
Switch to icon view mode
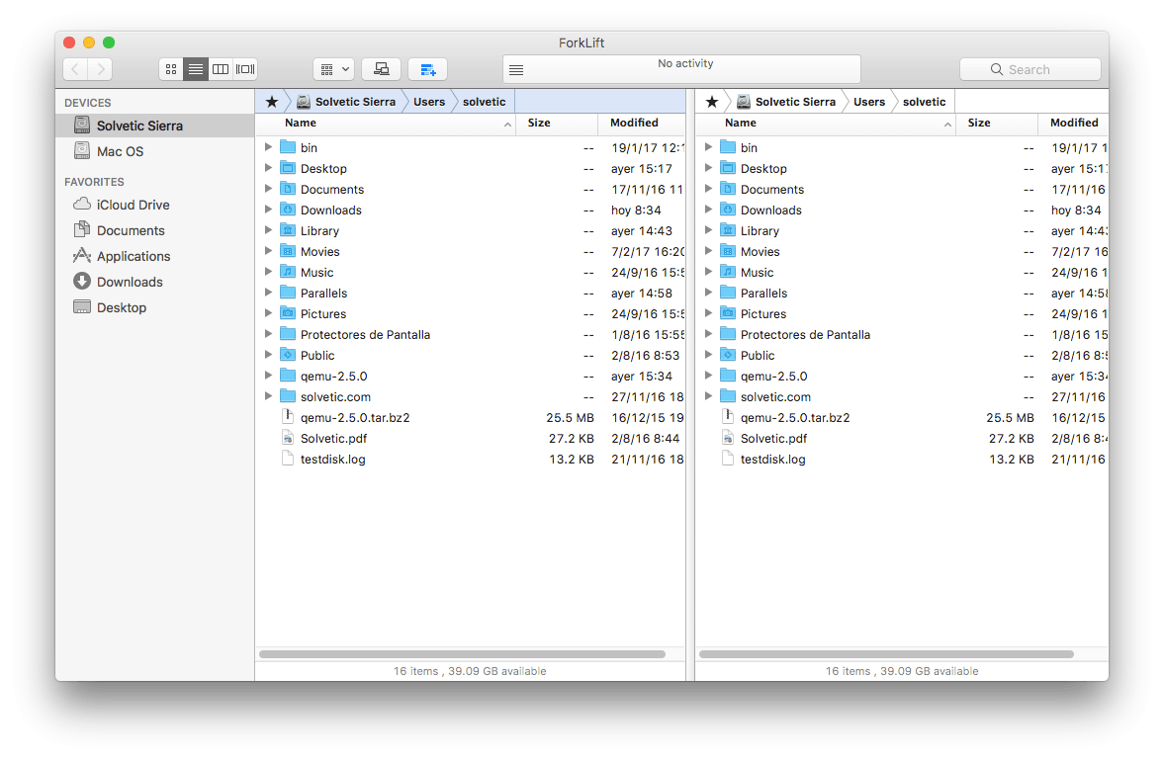point(171,69)
